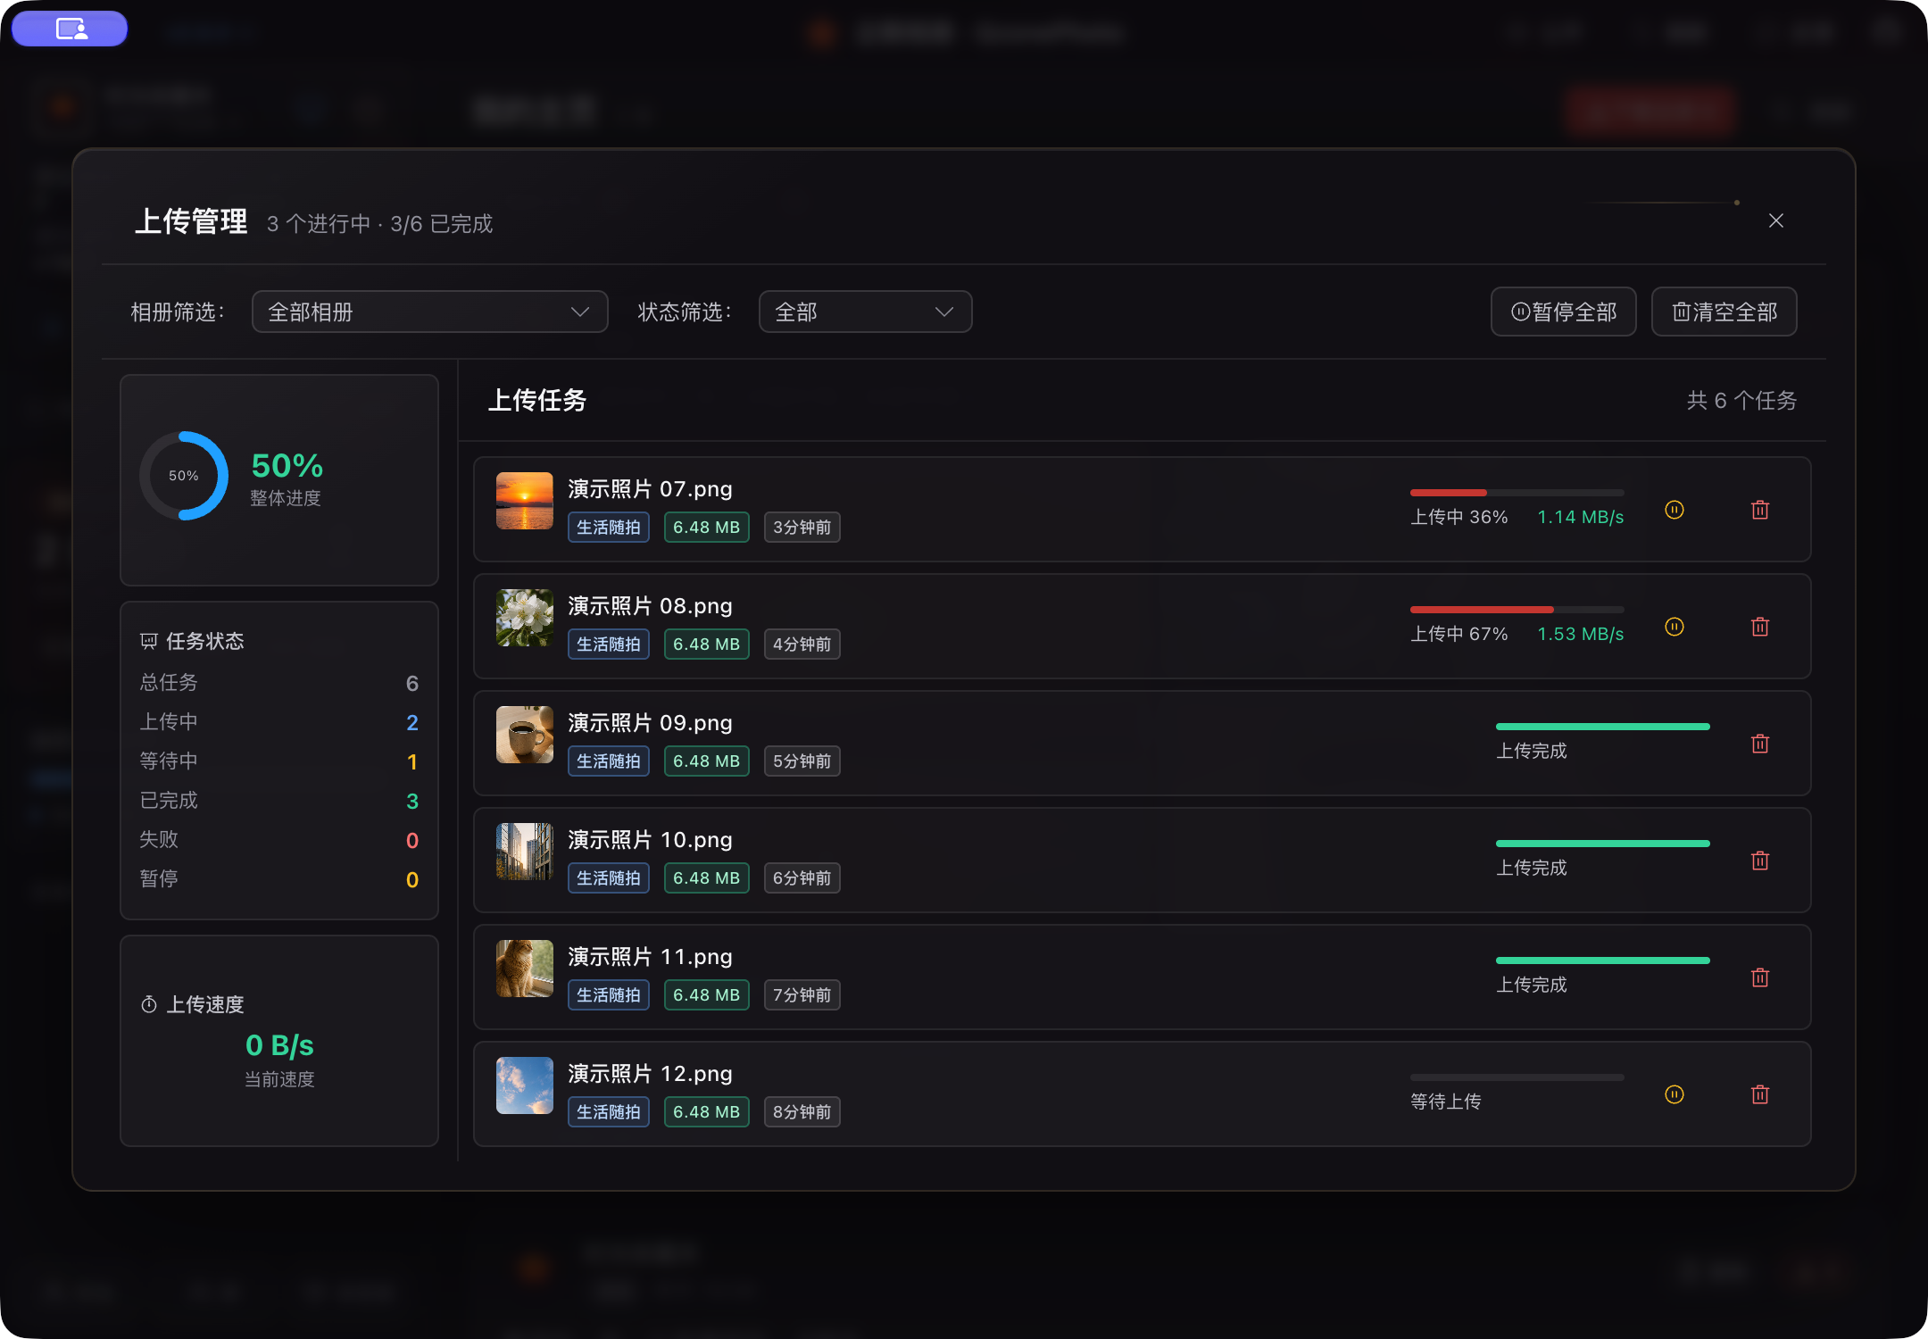
Task: Click the 已完成 row in 任务状态
Action: click(x=279, y=801)
